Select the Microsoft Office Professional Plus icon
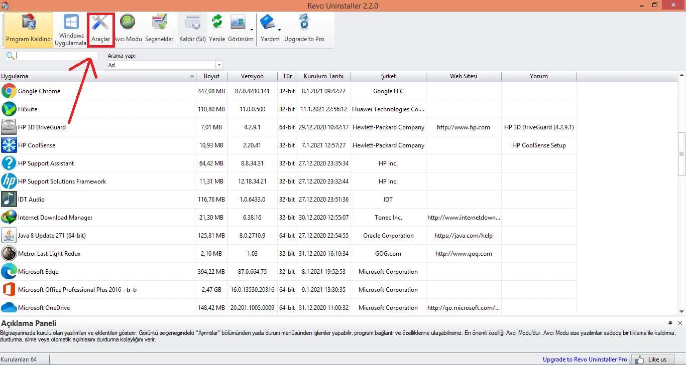 click(x=9, y=290)
